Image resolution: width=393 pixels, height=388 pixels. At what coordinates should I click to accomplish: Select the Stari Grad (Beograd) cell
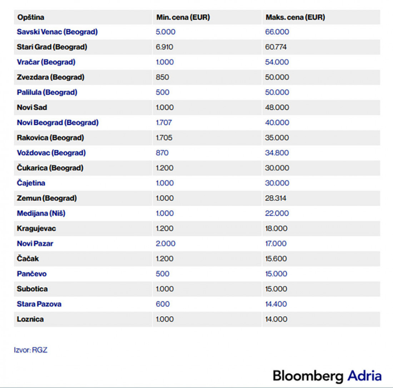pyautogui.click(x=52, y=47)
